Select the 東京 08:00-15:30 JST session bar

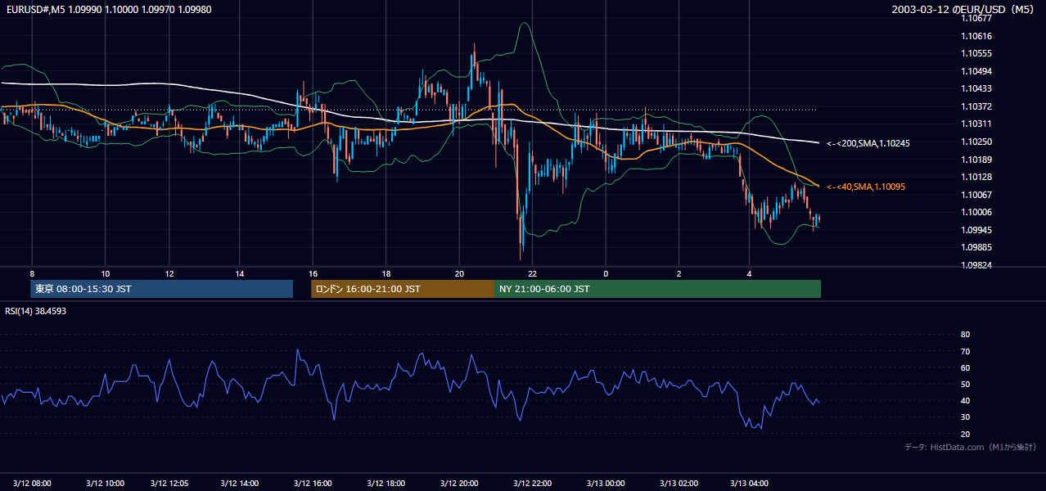point(161,289)
